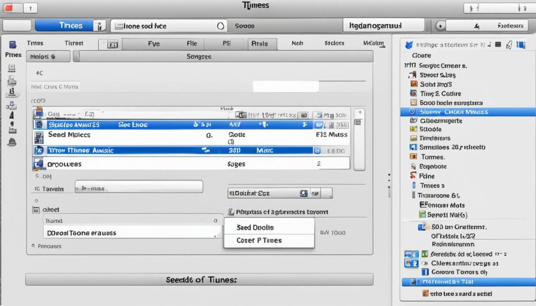Image resolution: width=536 pixels, height=306 pixels.
Task: Click the list's vertical scrollbar
Action: point(359,139)
